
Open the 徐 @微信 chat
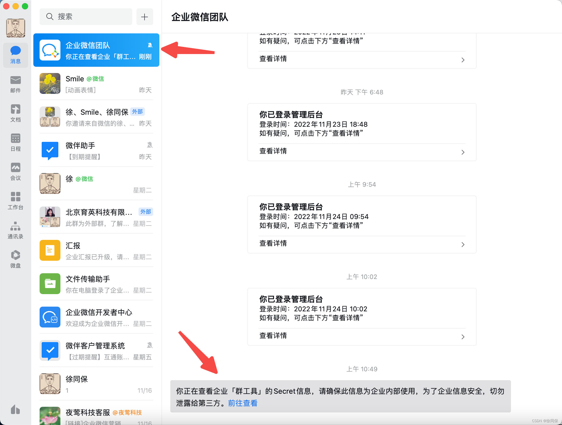[x=96, y=184]
